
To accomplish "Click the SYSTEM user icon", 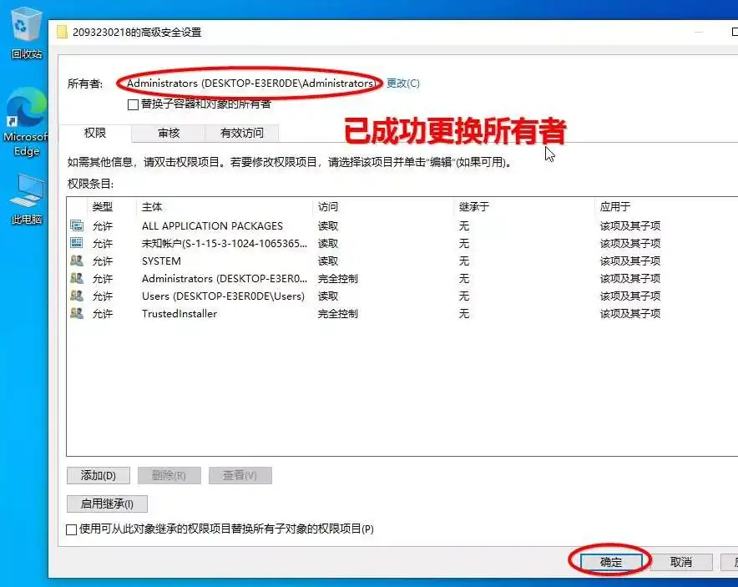I will click(x=77, y=261).
